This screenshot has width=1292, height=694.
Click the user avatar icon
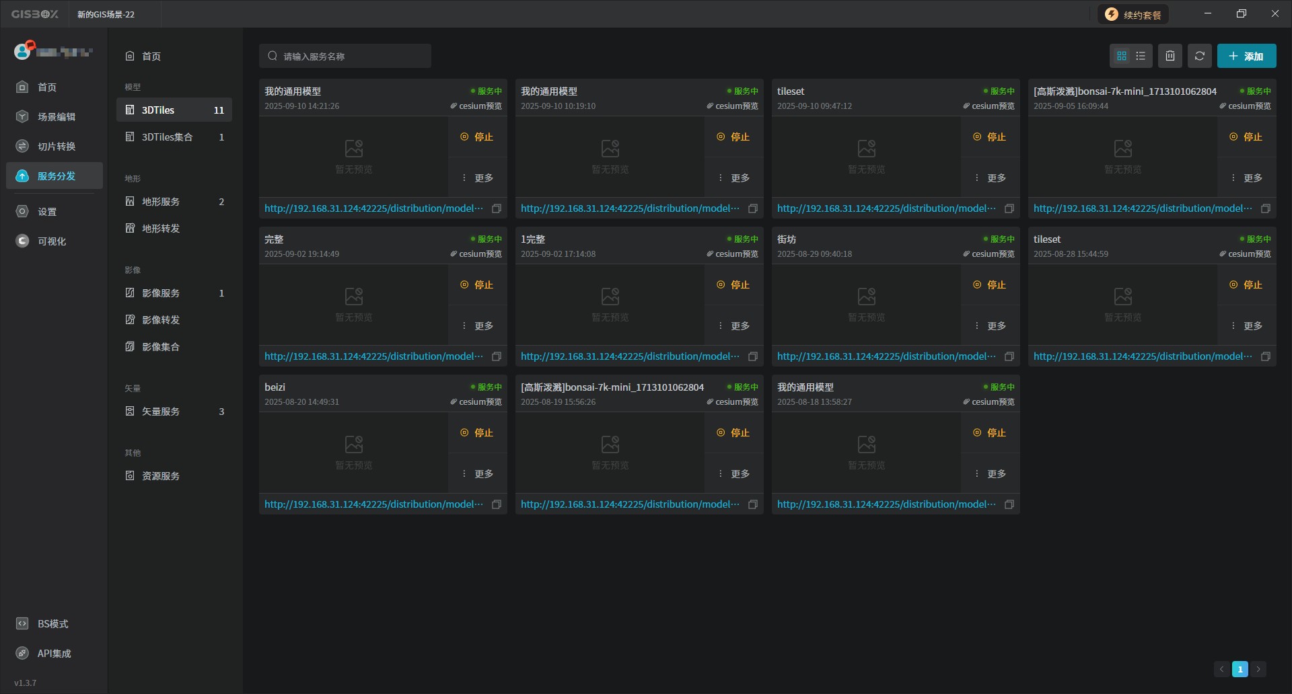[23, 51]
